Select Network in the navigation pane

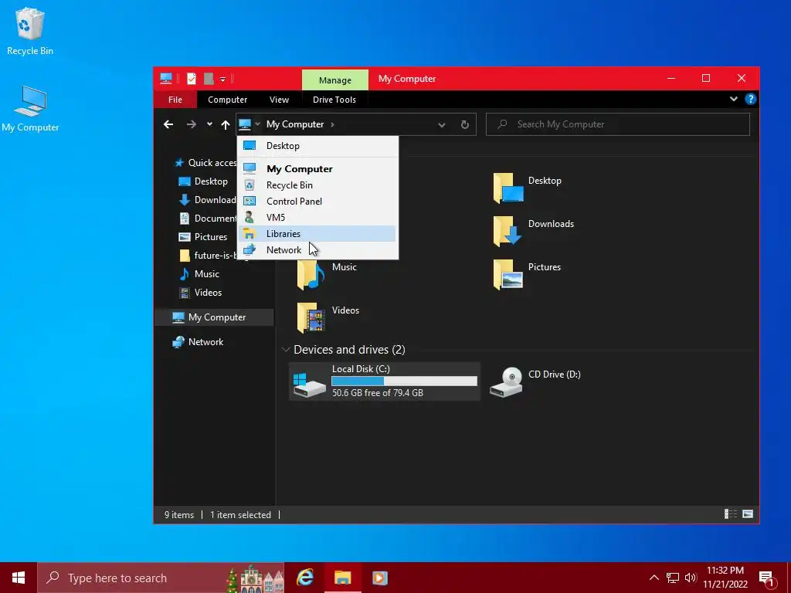tap(199, 342)
